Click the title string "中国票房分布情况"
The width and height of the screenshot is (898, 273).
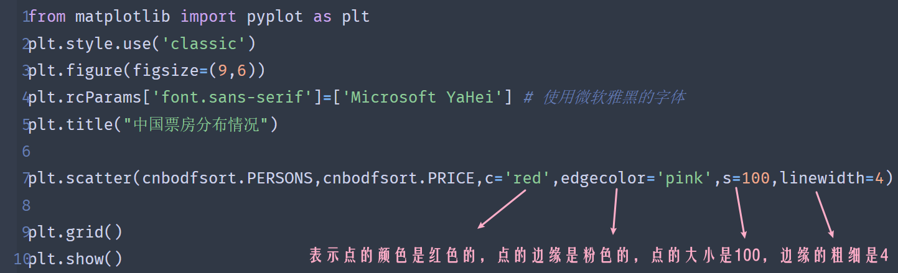[195, 125]
